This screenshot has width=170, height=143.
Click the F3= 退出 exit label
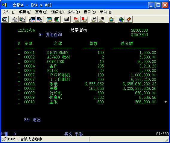click(x=32, y=120)
